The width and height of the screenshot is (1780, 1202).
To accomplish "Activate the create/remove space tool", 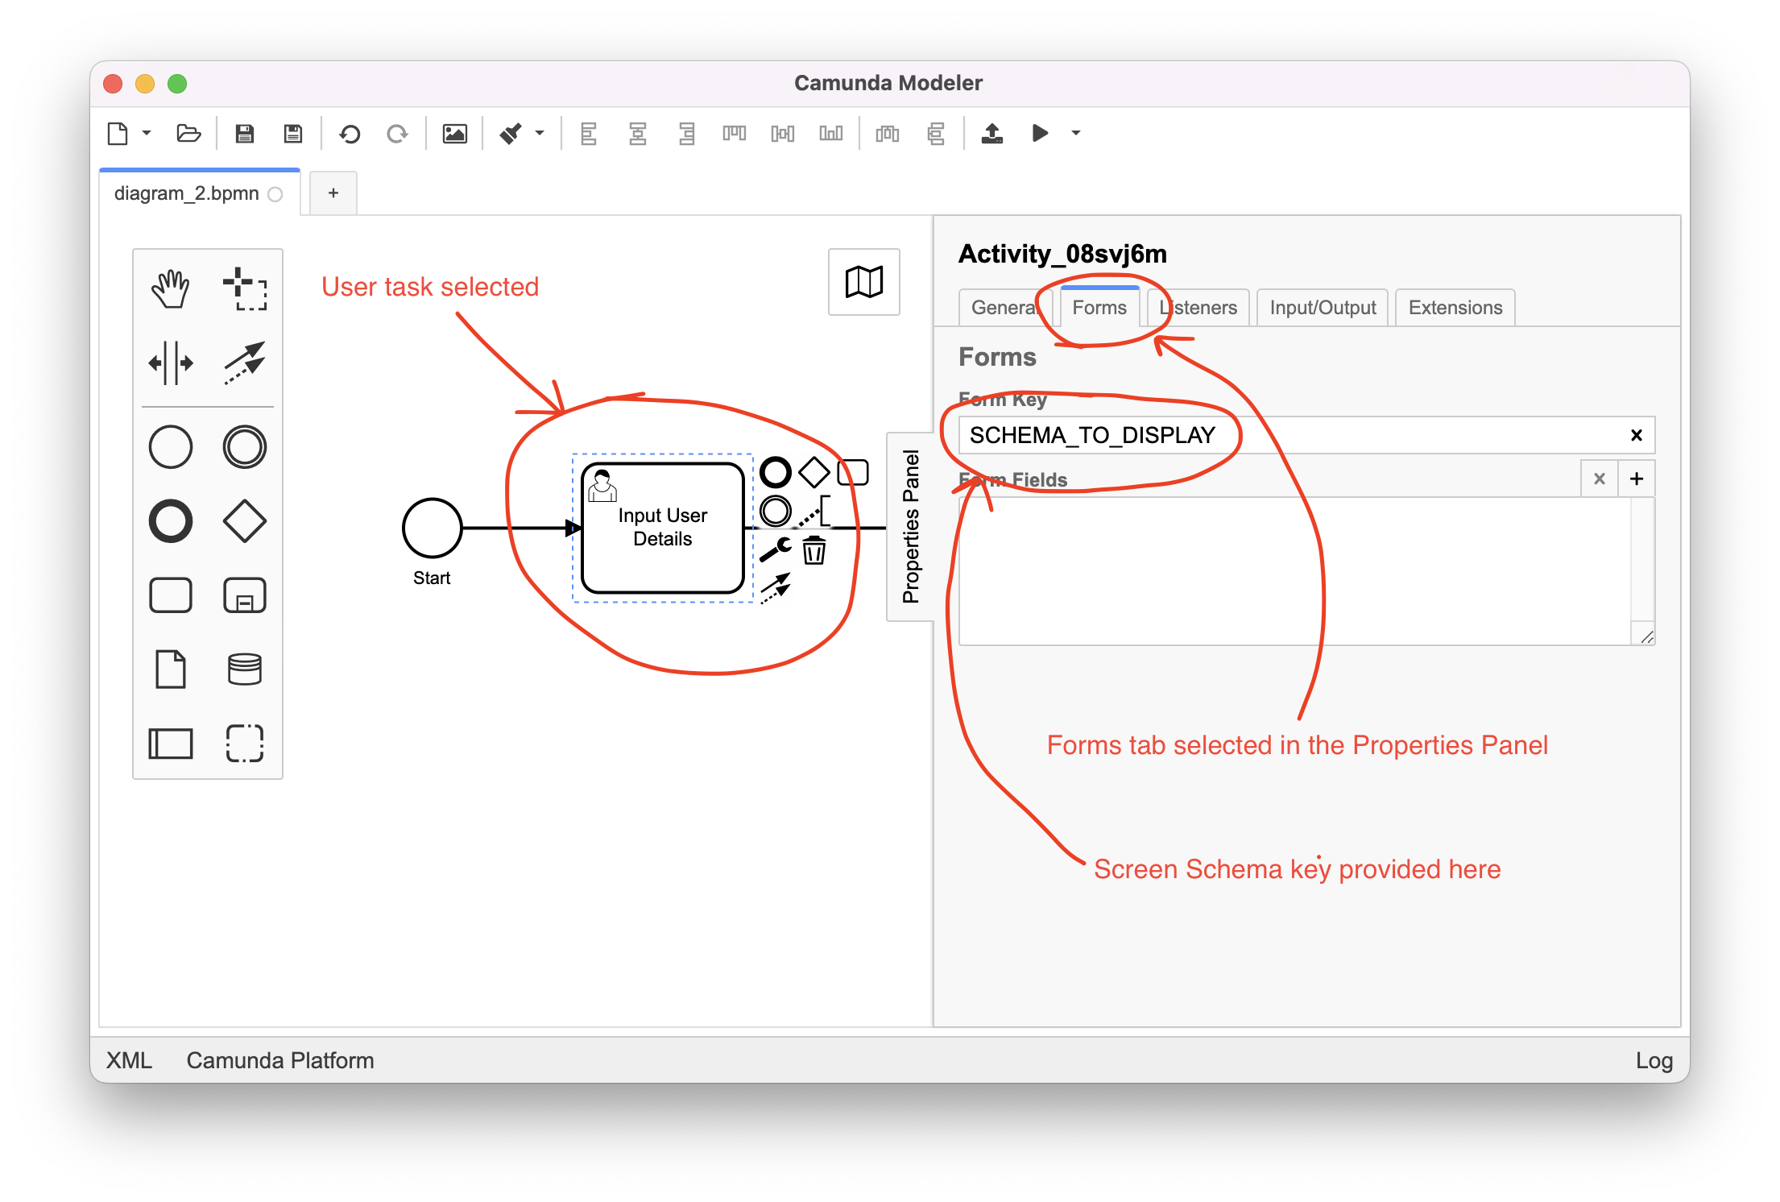I will [x=171, y=363].
